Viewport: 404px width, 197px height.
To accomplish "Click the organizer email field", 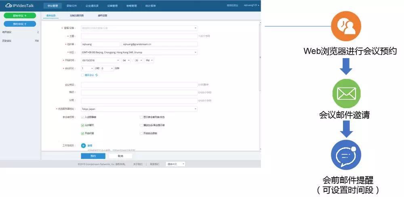I will coord(160,44).
